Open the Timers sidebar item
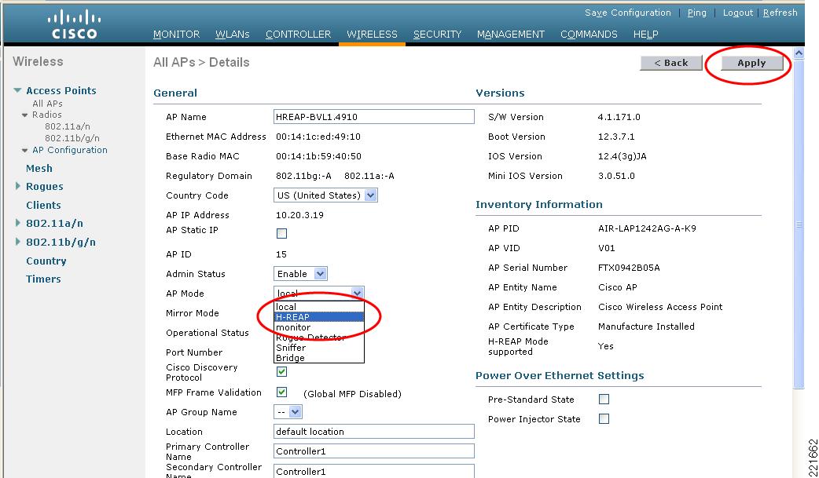 click(43, 279)
